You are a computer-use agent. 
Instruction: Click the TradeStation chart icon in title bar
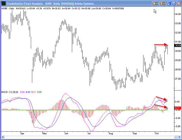(x=3, y=3)
